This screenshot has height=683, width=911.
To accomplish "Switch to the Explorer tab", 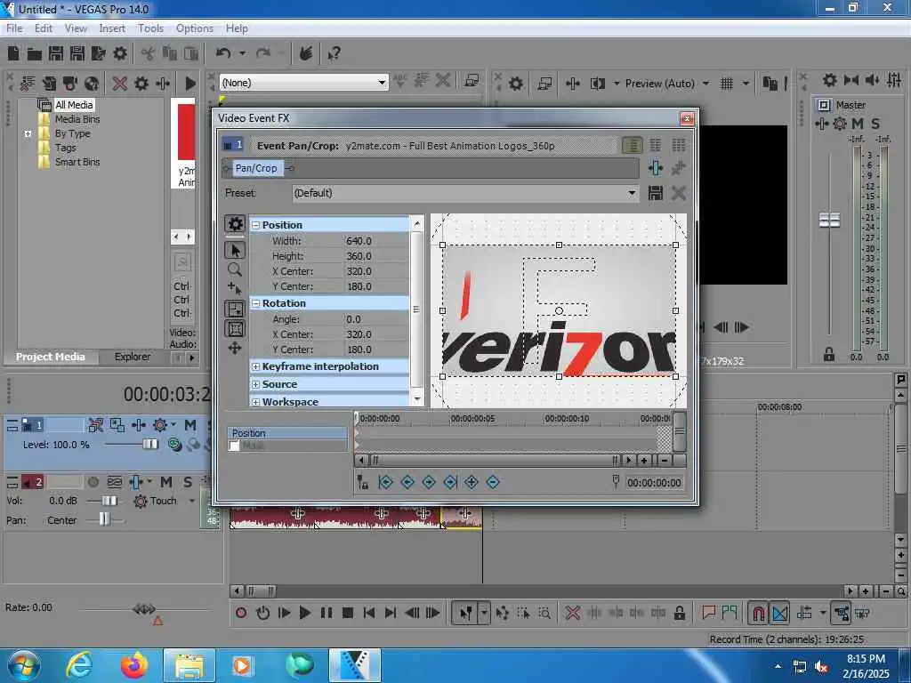I will click(x=133, y=357).
